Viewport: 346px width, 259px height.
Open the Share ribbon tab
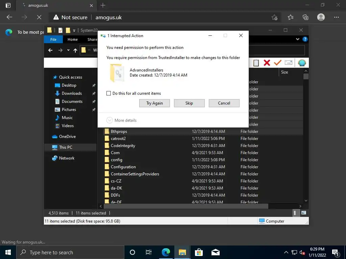(92, 39)
